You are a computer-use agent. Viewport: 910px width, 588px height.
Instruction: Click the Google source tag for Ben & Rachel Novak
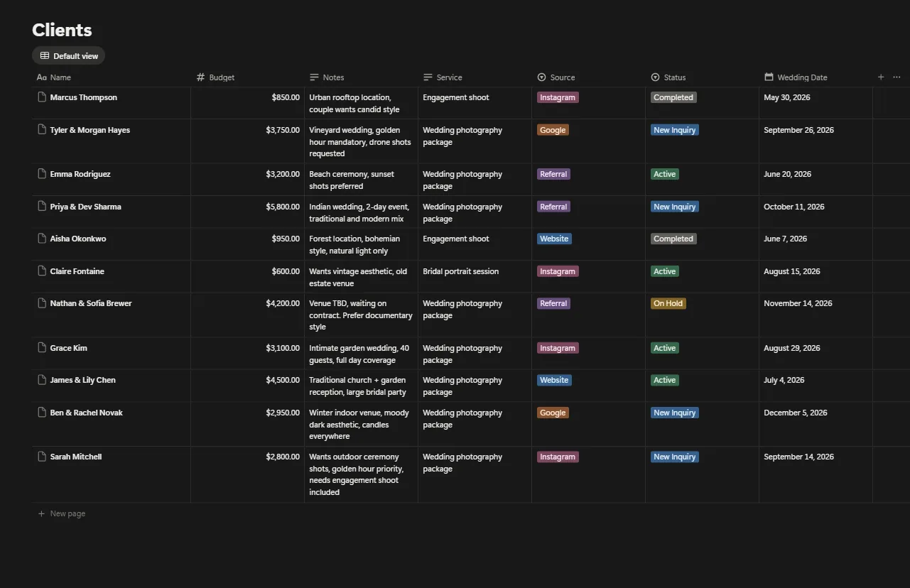553,413
